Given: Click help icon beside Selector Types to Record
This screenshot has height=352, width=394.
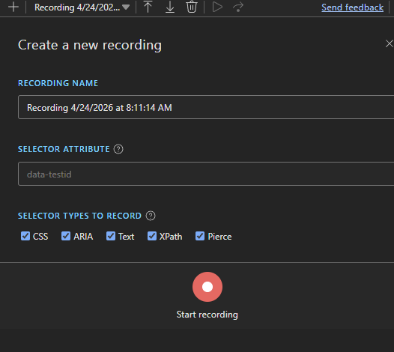Looking at the screenshot, I should 151,216.
